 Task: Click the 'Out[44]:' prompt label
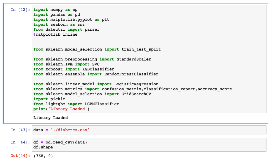coord(20,156)
